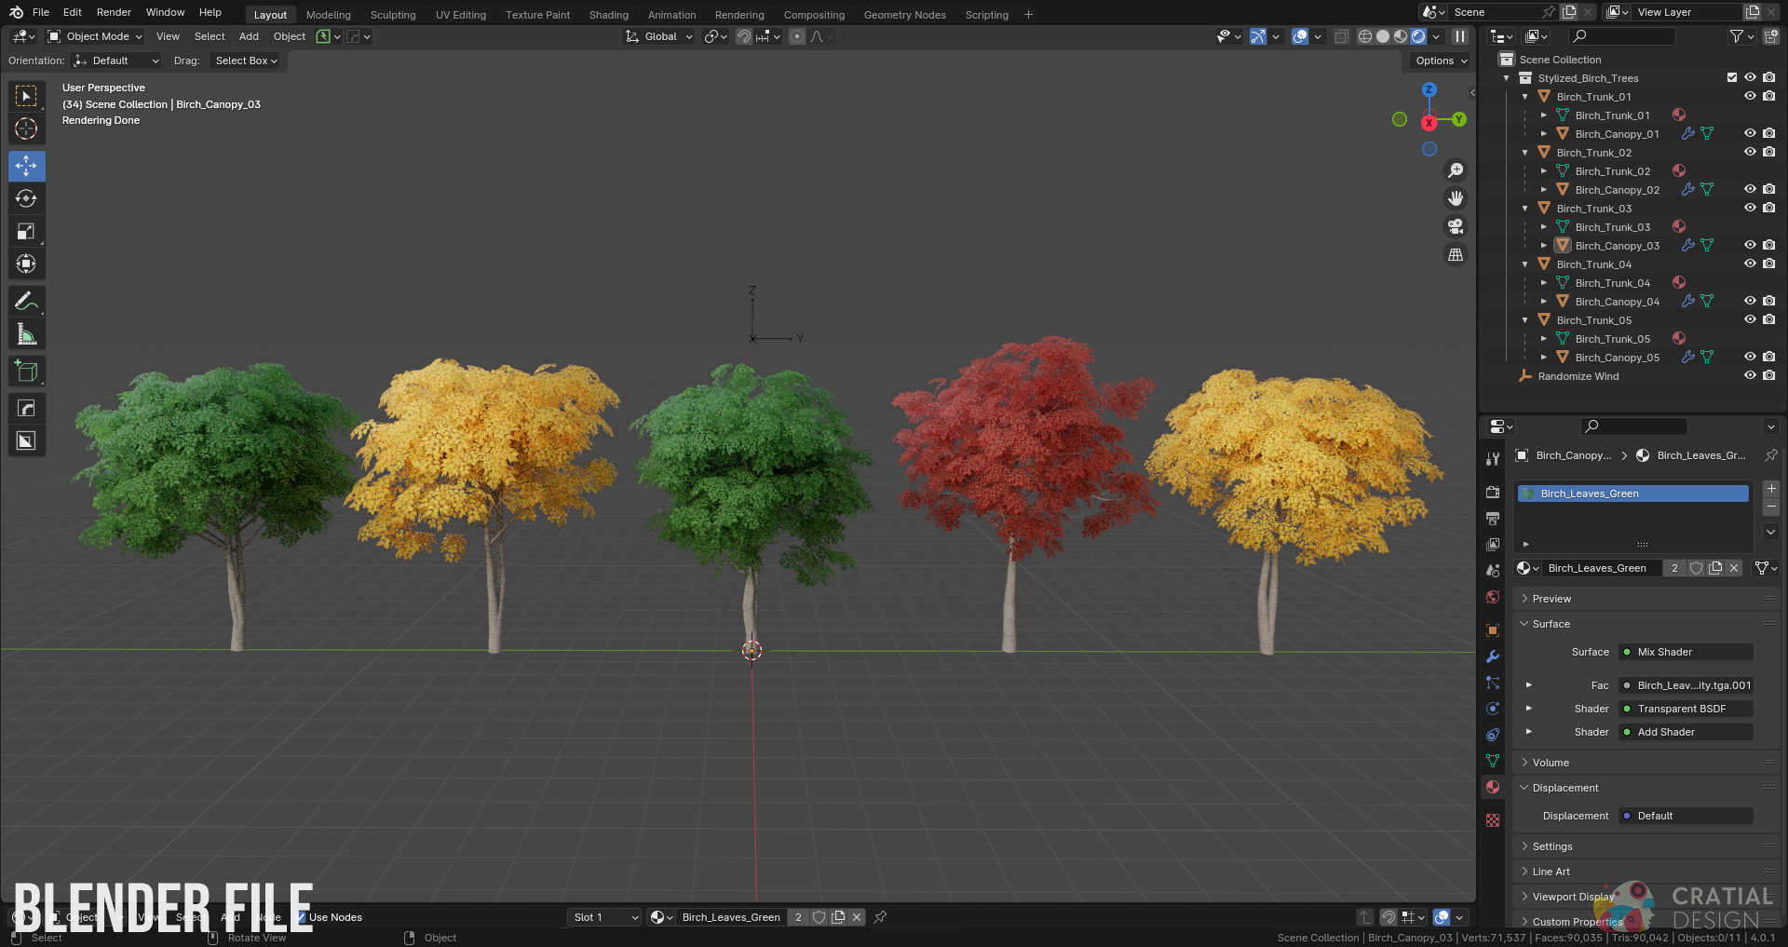Select the Measure tool

pyautogui.click(x=26, y=333)
